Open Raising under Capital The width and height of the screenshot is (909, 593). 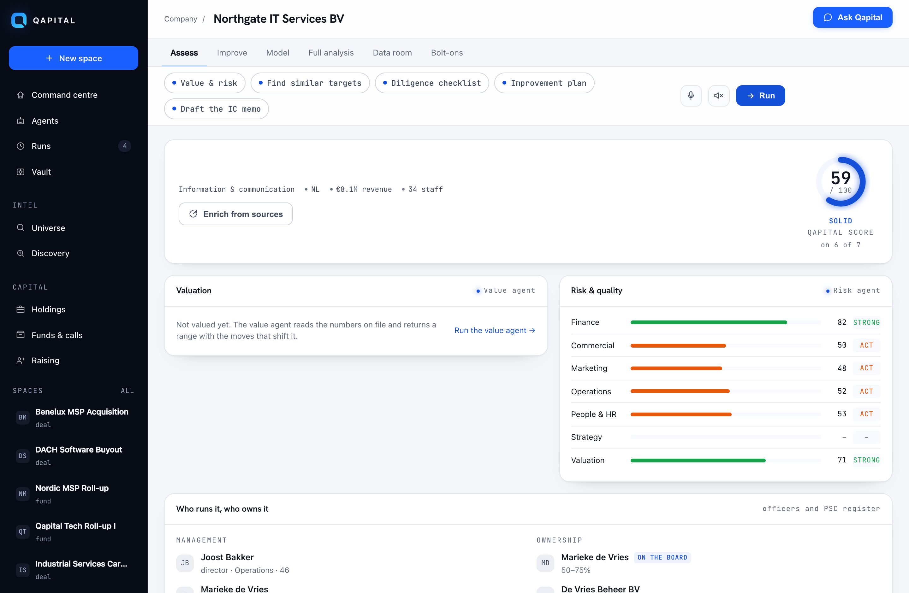(73, 361)
